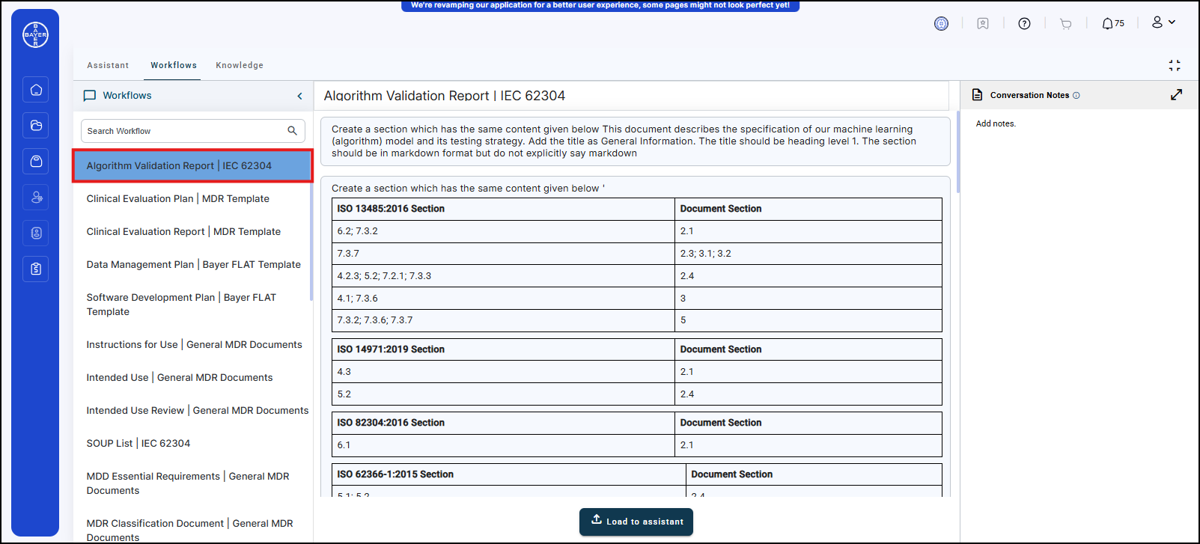The width and height of the screenshot is (1200, 544).
Task: Switch to the Assistant tab
Action: click(x=108, y=65)
